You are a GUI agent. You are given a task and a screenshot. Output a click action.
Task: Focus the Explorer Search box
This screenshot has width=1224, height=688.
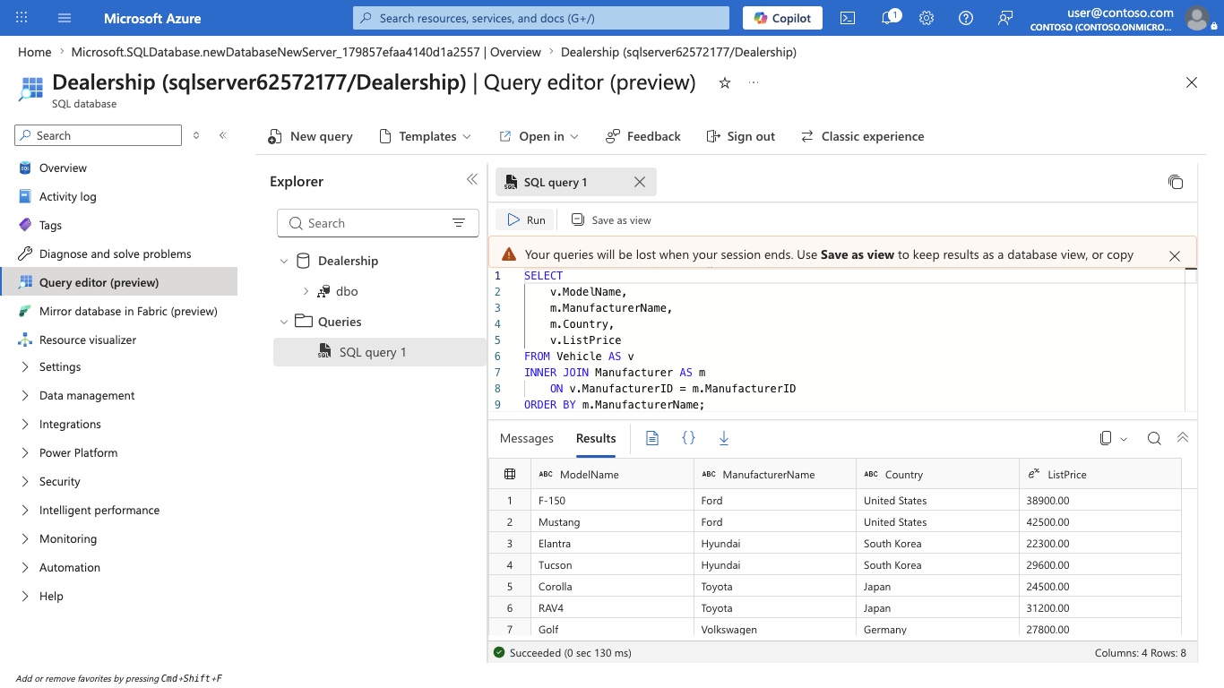click(378, 223)
